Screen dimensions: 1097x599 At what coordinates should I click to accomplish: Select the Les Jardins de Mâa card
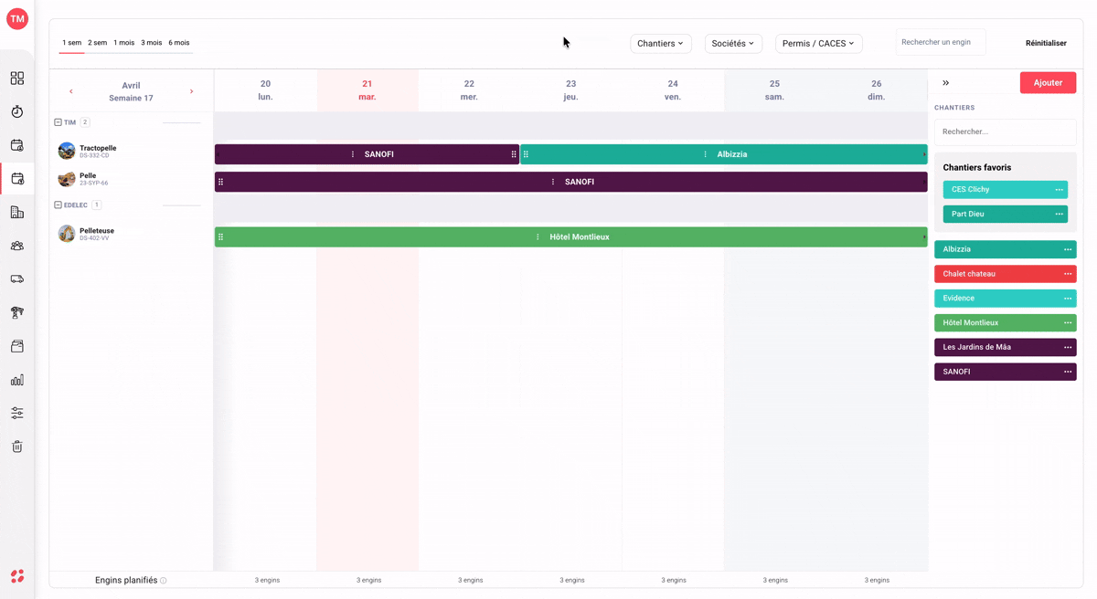click(x=1006, y=347)
